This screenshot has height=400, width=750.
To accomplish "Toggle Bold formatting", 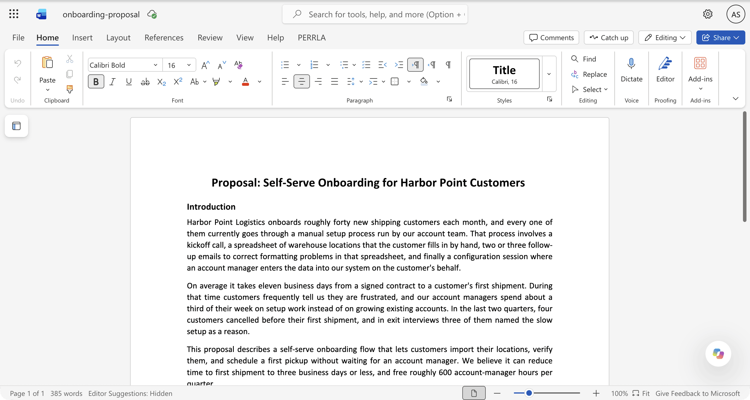I will (96, 82).
